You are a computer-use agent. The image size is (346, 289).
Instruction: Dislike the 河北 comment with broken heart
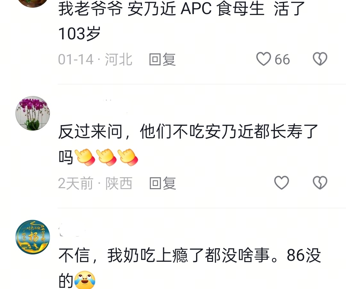click(x=320, y=59)
